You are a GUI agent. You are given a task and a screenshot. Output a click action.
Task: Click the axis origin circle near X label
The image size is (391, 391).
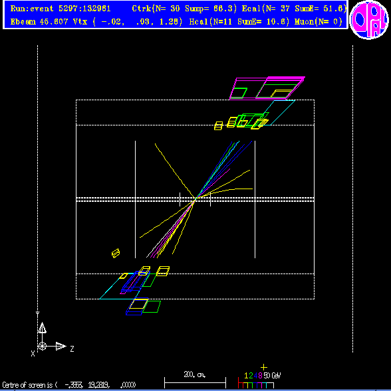pyautogui.click(x=42, y=347)
